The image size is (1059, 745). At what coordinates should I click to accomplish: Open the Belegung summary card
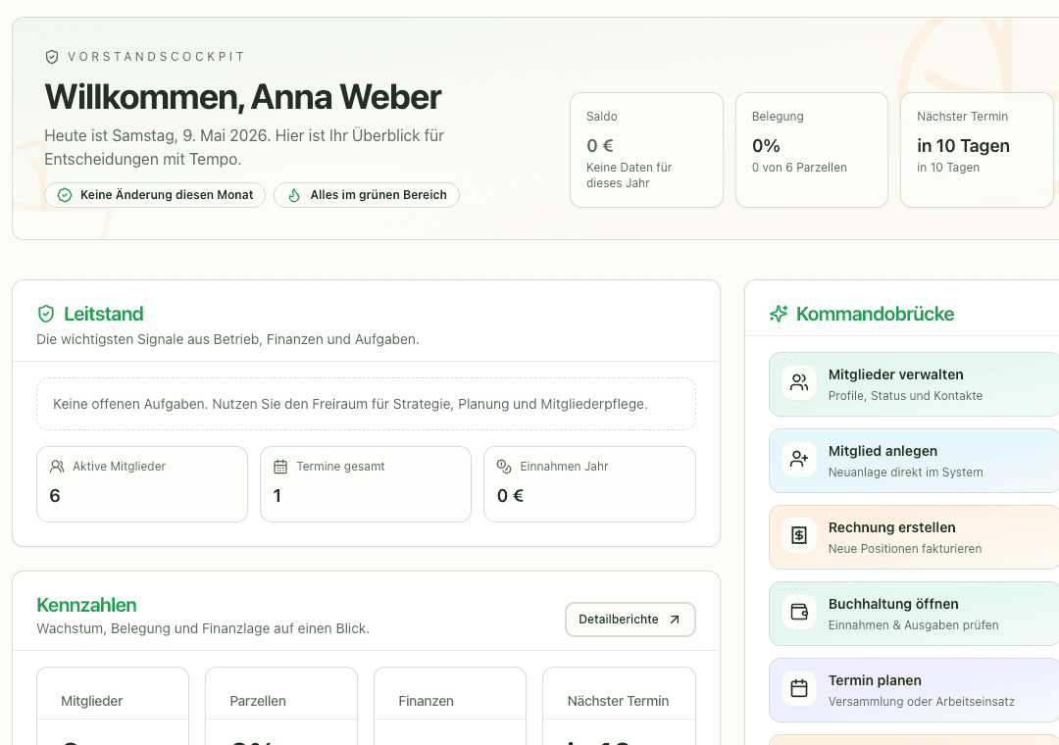(812, 150)
